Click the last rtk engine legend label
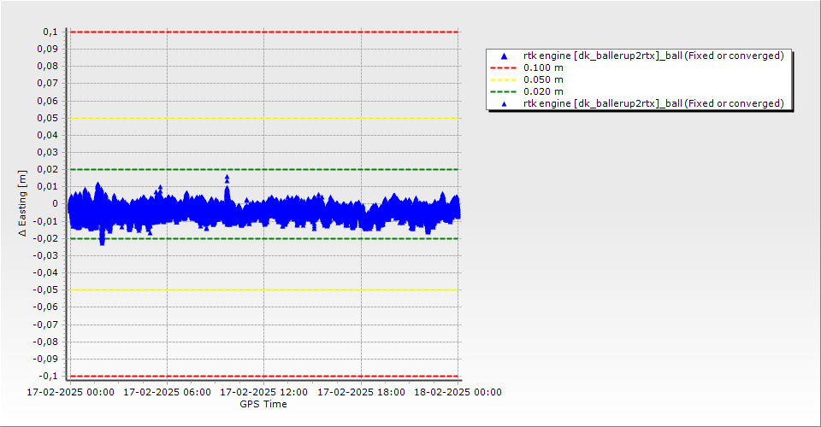 point(653,103)
